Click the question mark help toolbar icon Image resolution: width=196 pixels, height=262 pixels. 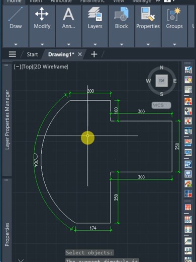pos(188,164)
